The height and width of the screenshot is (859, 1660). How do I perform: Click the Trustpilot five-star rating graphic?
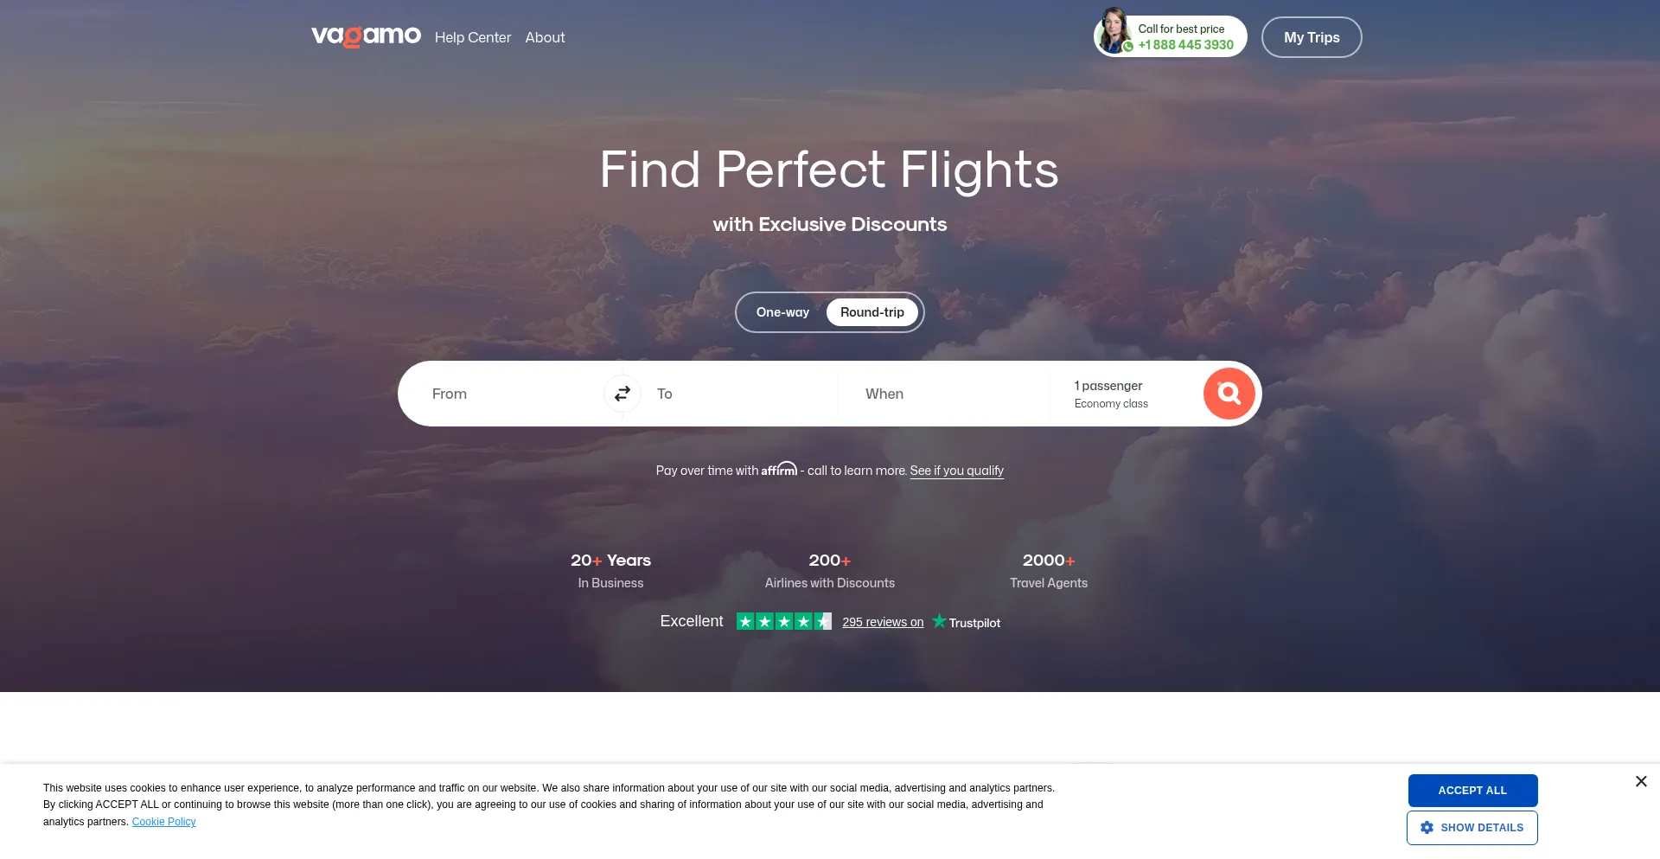tap(783, 621)
